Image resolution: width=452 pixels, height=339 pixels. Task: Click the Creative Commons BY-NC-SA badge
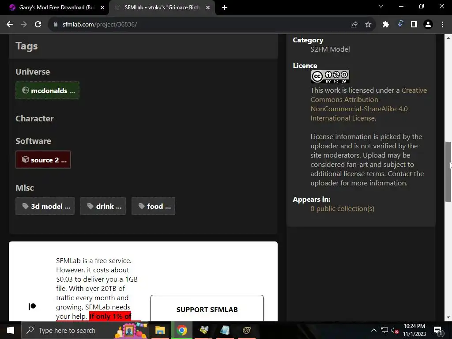330,77
